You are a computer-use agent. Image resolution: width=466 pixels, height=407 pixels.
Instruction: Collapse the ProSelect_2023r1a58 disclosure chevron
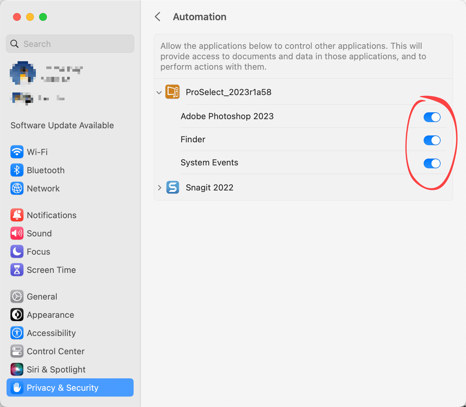coord(159,92)
